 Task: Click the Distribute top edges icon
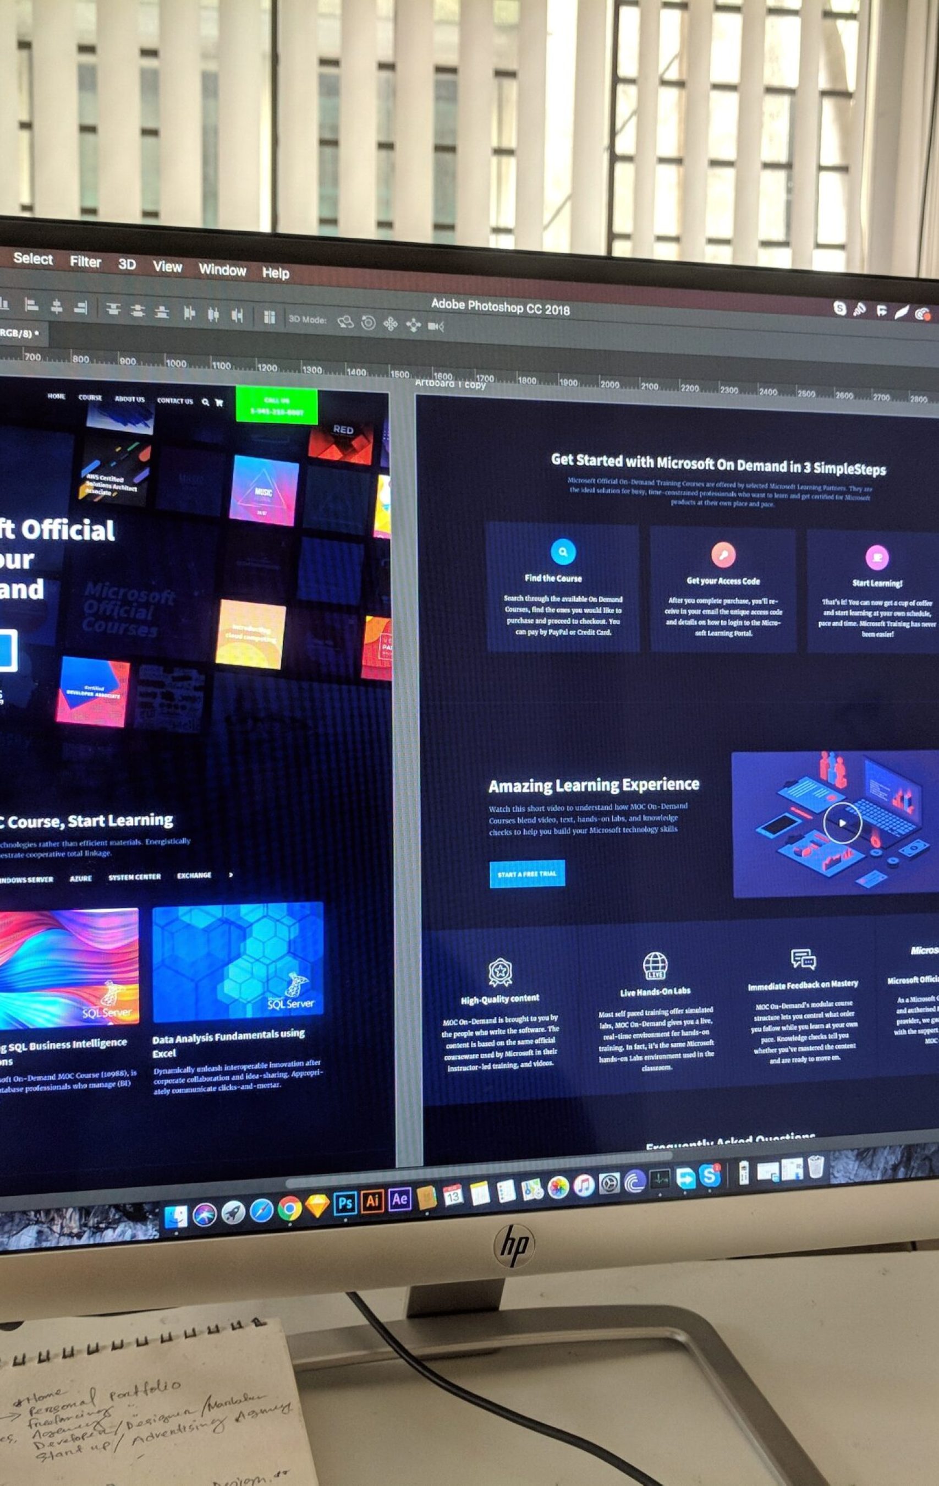113,309
